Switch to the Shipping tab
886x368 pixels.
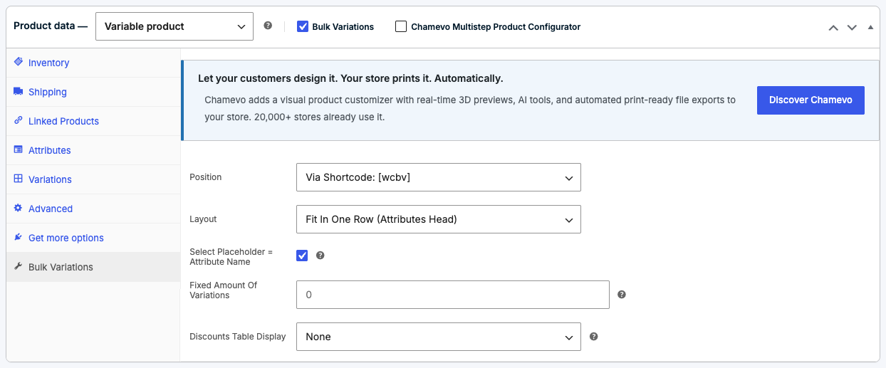(93, 92)
